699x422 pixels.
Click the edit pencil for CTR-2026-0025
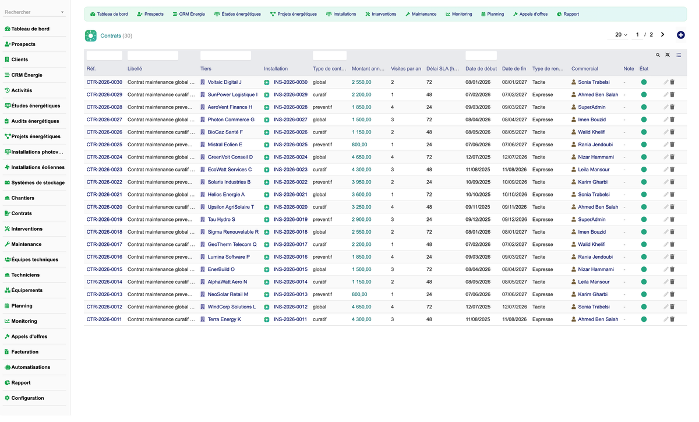[666, 145]
